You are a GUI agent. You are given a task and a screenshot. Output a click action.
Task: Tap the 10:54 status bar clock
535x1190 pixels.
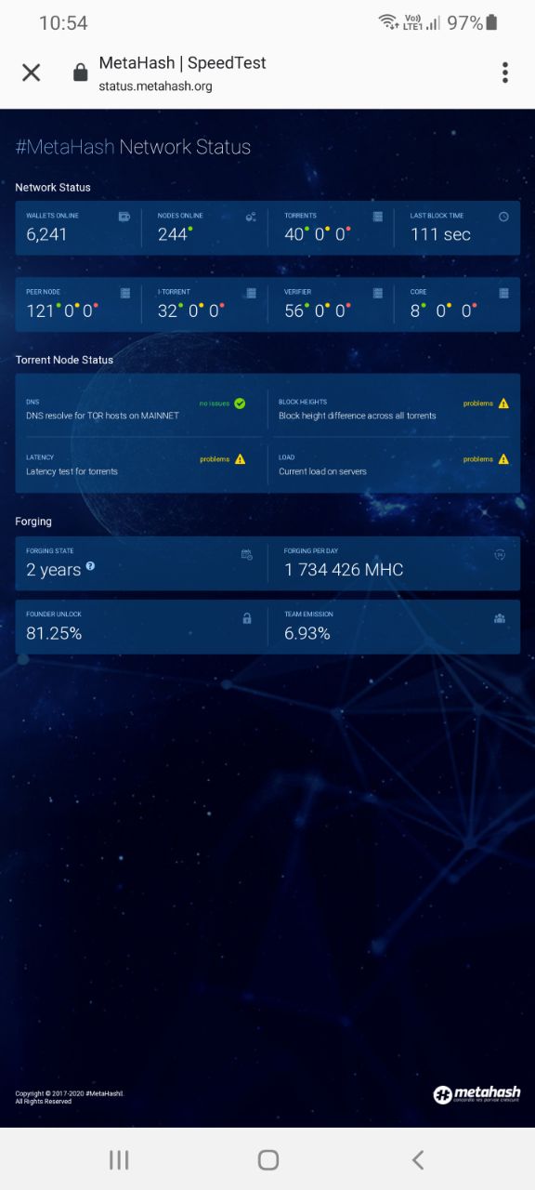pos(63,23)
